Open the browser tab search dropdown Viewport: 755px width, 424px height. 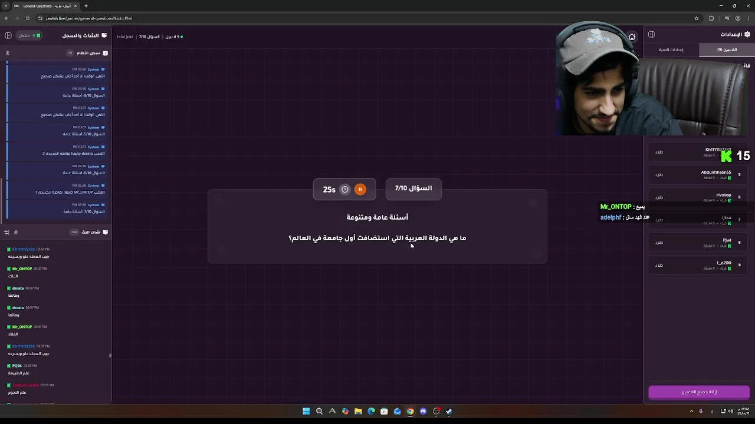click(x=5, y=6)
